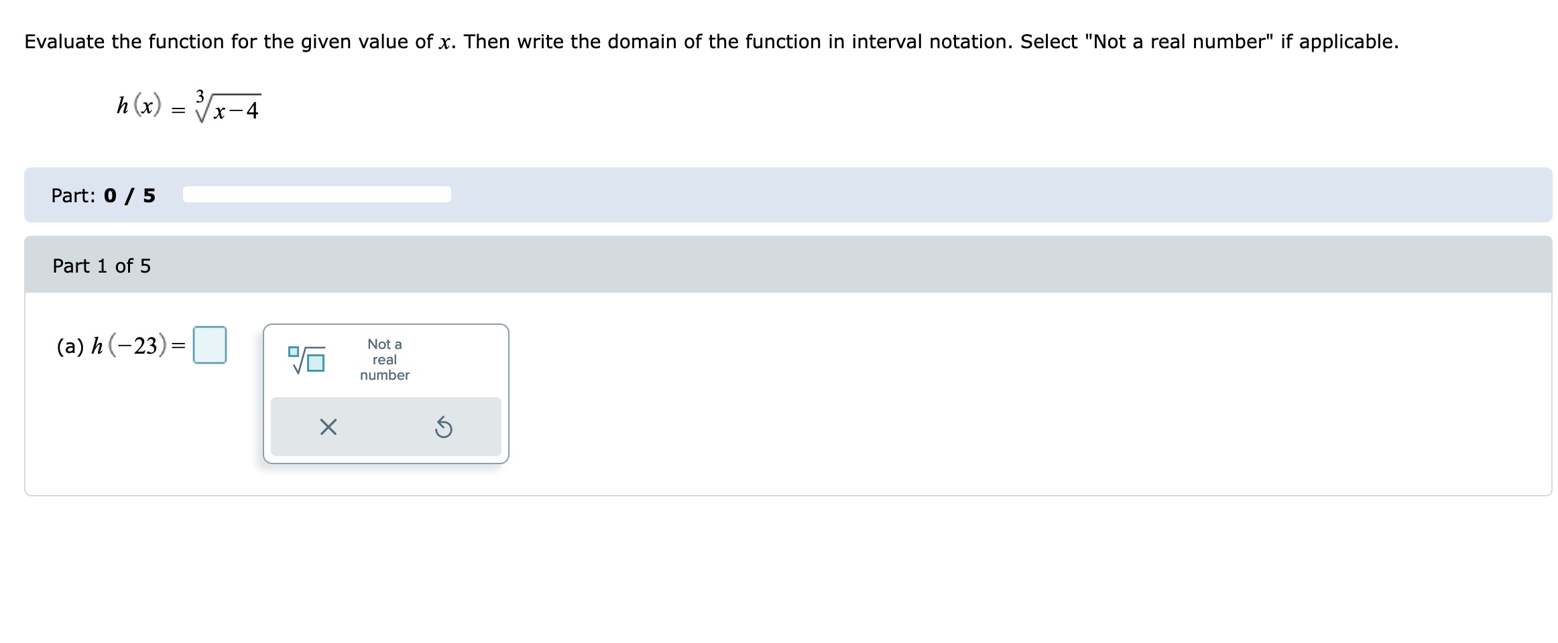Click inside the h(-23) answer box
Image resolution: width=1558 pixels, height=643 pixels.
point(210,346)
